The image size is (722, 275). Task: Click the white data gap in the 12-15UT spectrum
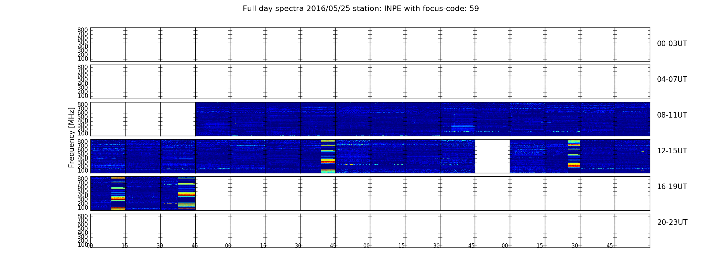[492, 156]
